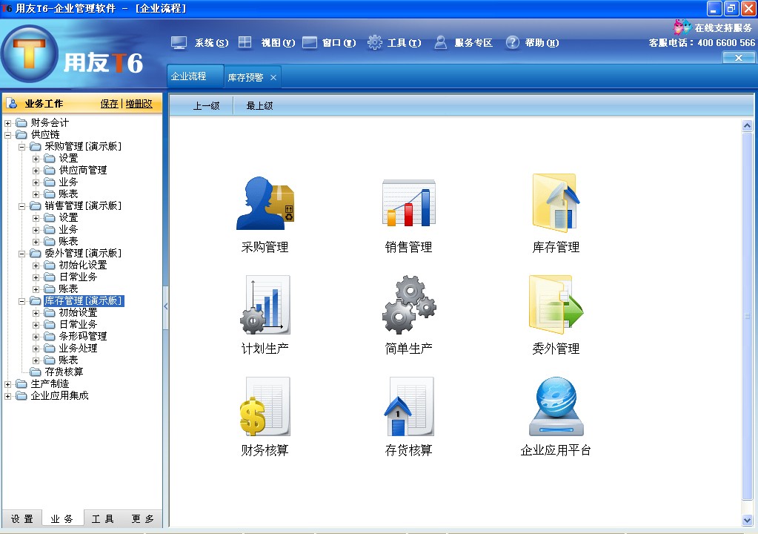Expand the 业务处理 tree node
Viewport: 758px width, 534px height.
[x=36, y=349]
